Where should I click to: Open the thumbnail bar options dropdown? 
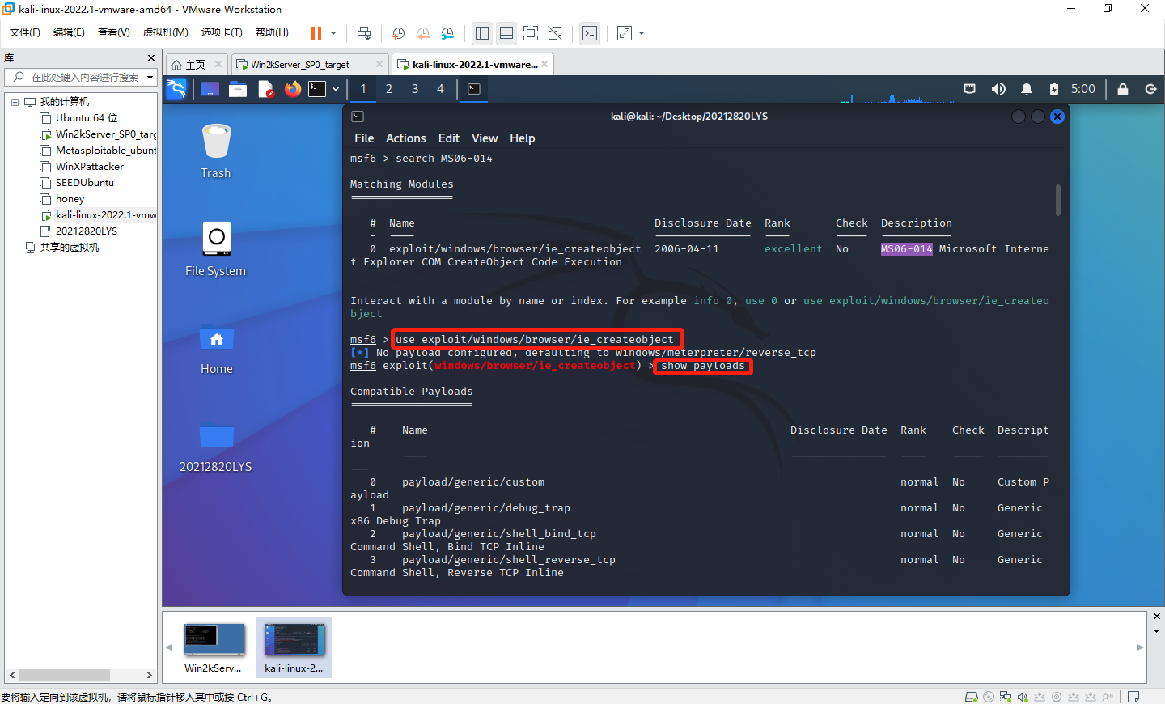(1157, 631)
